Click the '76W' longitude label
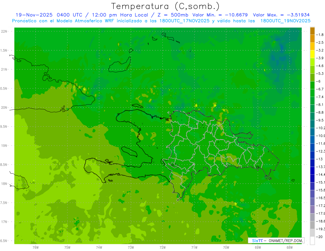 (35, 247)
